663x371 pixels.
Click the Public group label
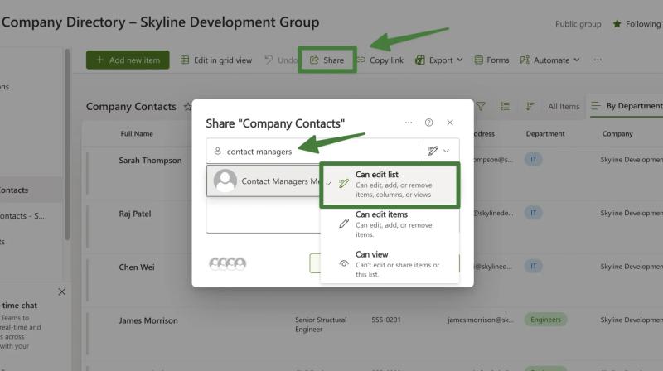pos(578,24)
